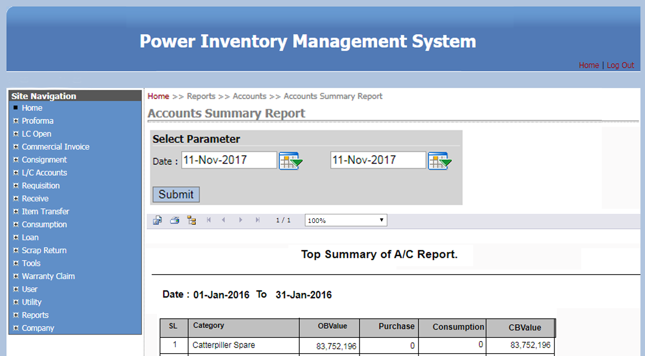
Task: Go to first page of report
Action: click(x=209, y=220)
